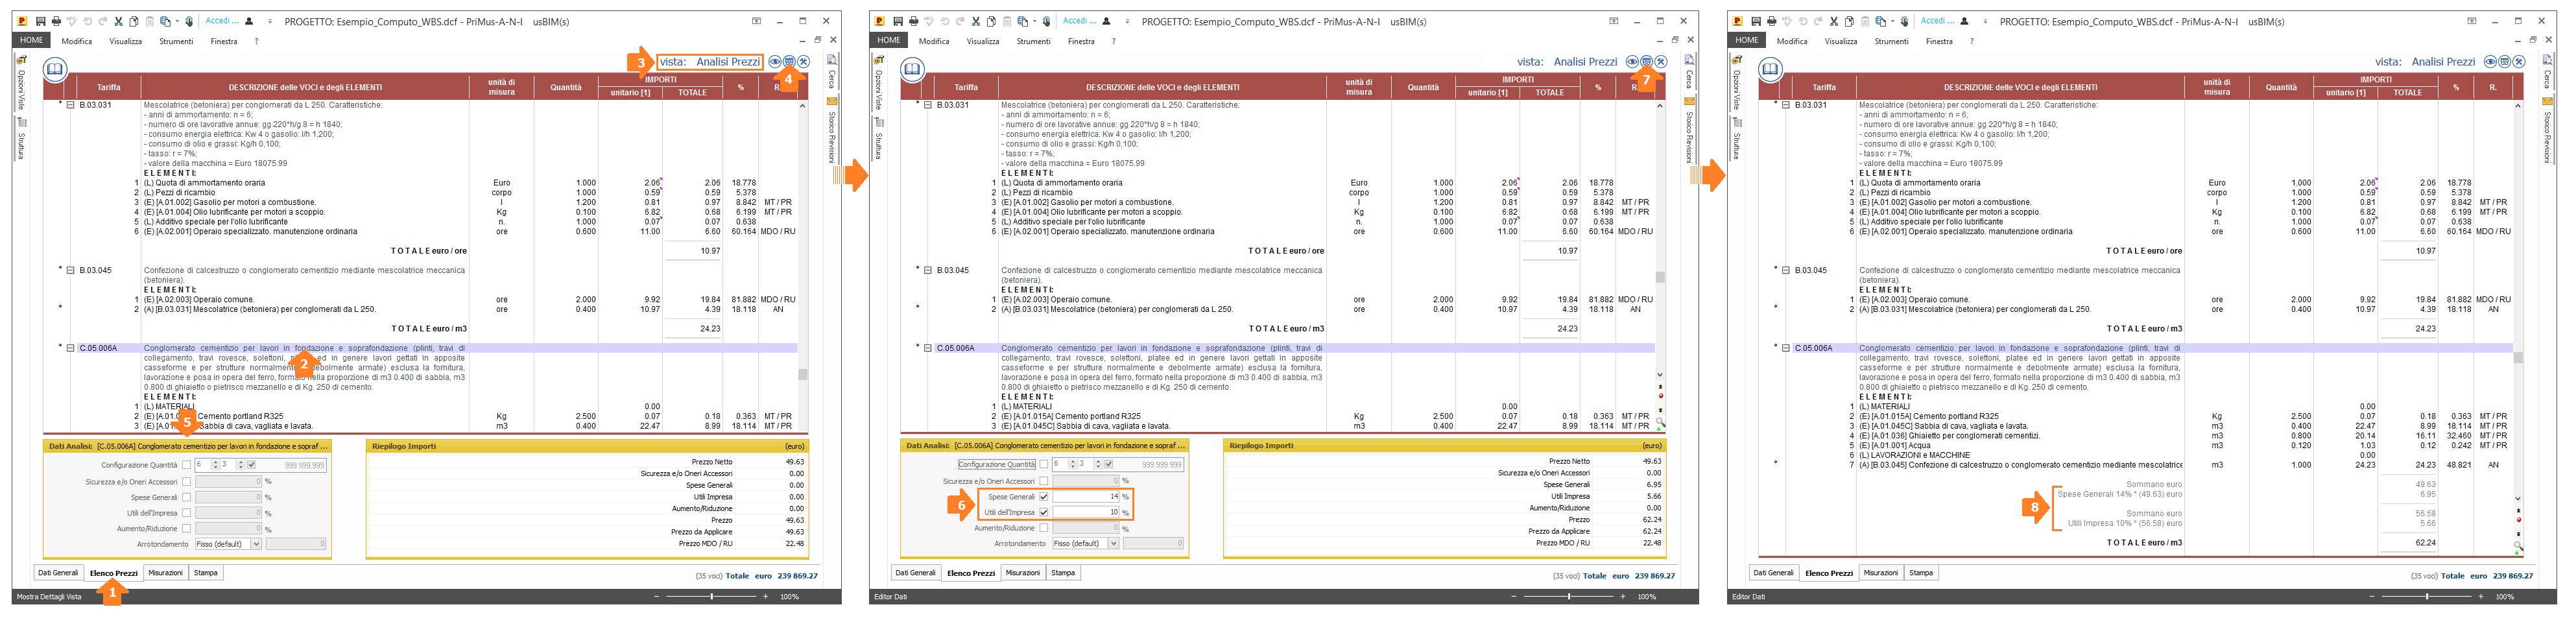Open the Finestra menu in the right window

tap(1940, 41)
